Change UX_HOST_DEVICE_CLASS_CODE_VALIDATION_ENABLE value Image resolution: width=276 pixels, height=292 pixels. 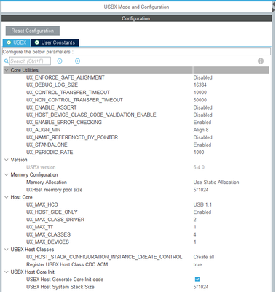click(x=202, y=115)
